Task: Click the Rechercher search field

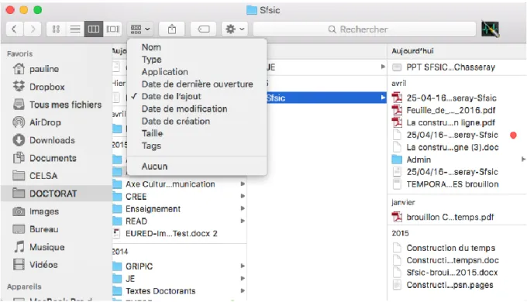Action: [x=364, y=29]
